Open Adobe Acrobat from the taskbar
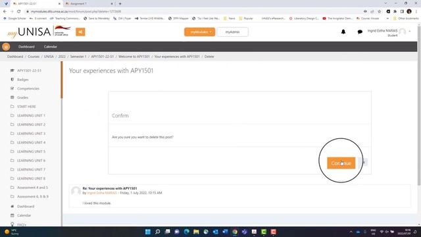 point(255,232)
